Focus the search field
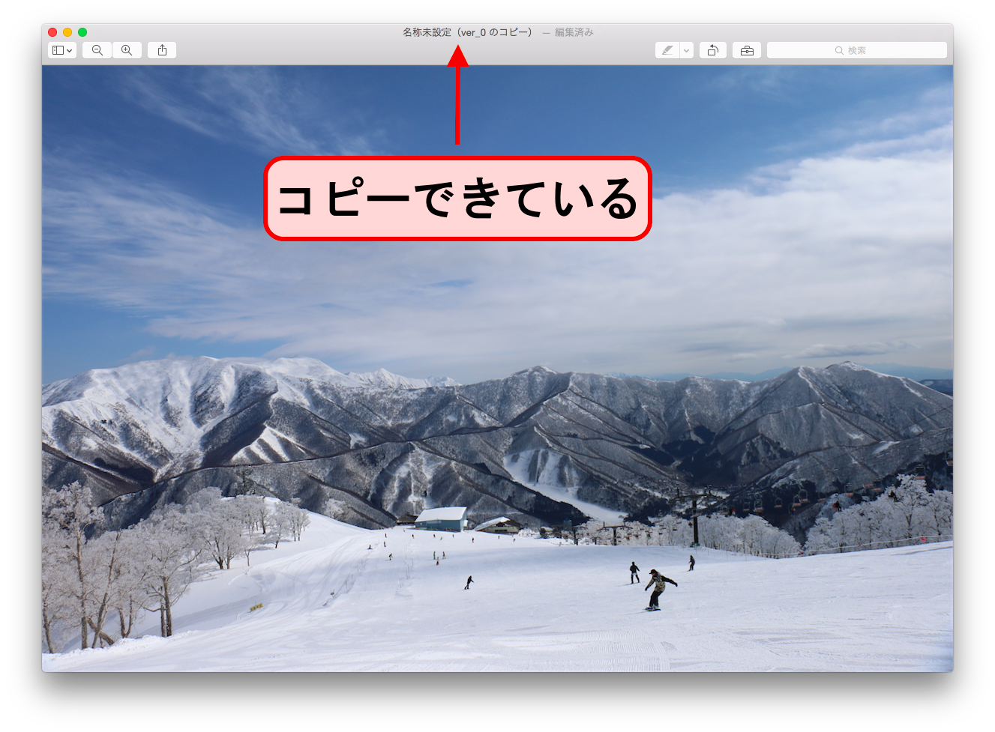This screenshot has height=732, width=995. 856,50
